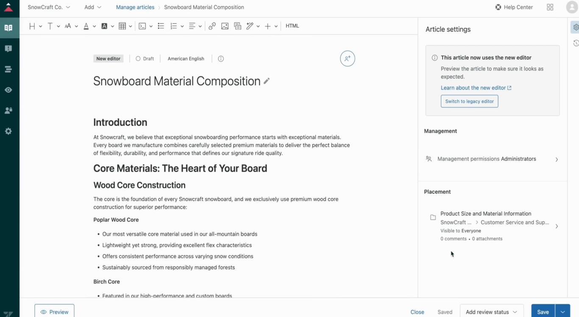Open the Arrange content sidebar icon
Viewport: 579px width, 317px height.
(x=8, y=69)
